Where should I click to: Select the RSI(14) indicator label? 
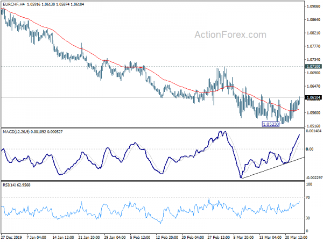[9, 185]
